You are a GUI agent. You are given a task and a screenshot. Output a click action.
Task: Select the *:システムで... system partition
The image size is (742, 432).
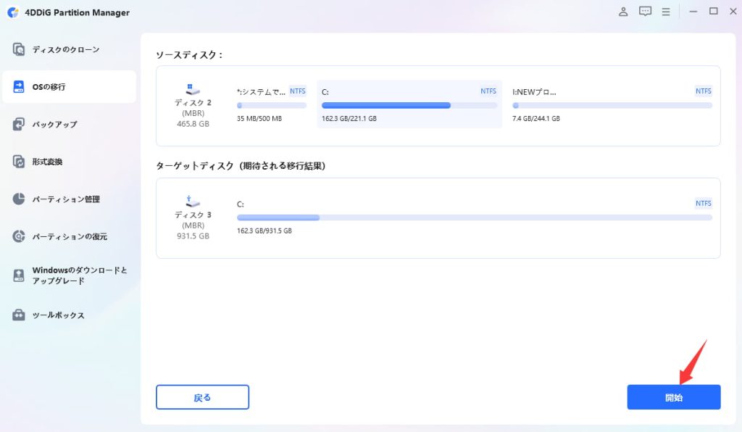pyautogui.click(x=272, y=104)
